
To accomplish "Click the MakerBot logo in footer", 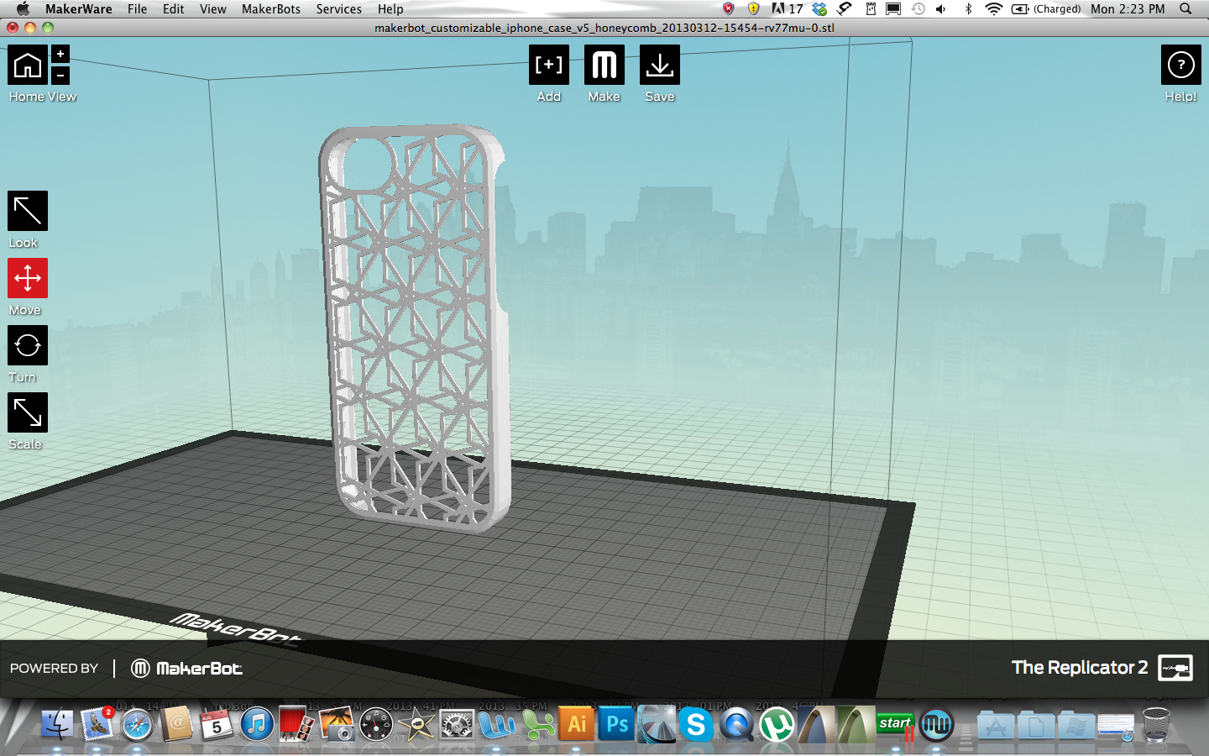I will pyautogui.click(x=186, y=669).
